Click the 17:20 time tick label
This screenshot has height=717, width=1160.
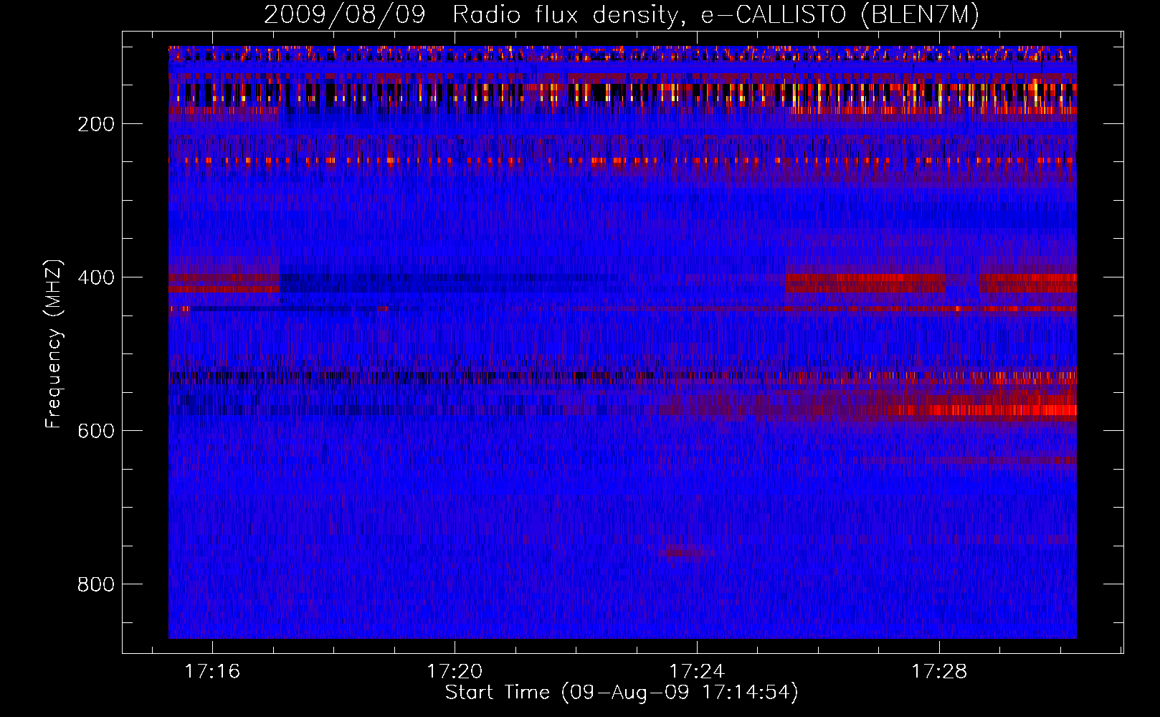pos(455,672)
